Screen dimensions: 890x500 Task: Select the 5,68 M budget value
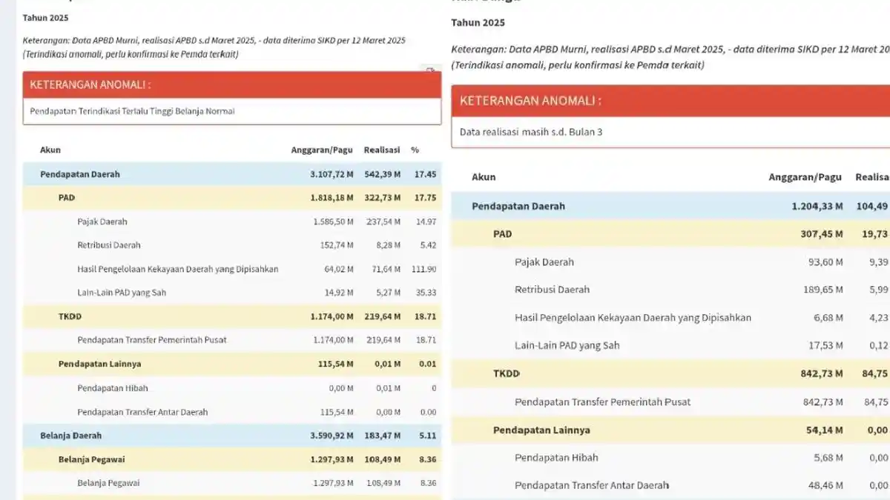(x=828, y=458)
